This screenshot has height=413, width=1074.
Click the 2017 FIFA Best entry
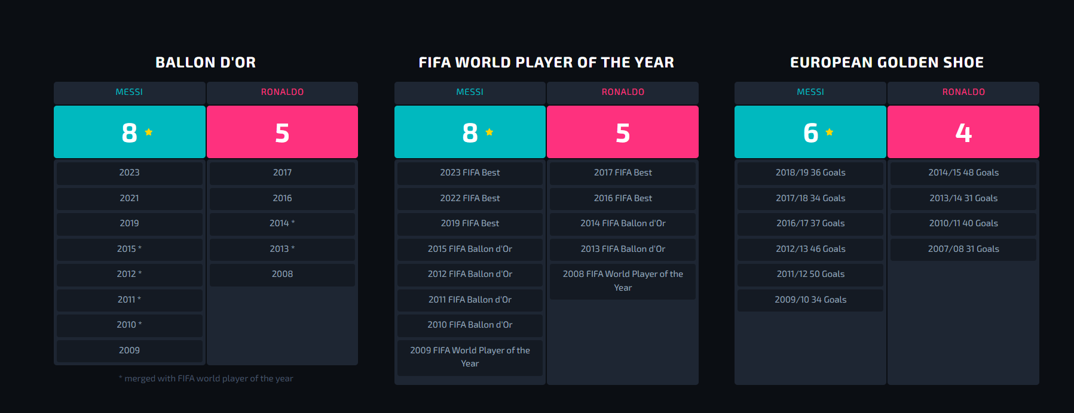623,172
